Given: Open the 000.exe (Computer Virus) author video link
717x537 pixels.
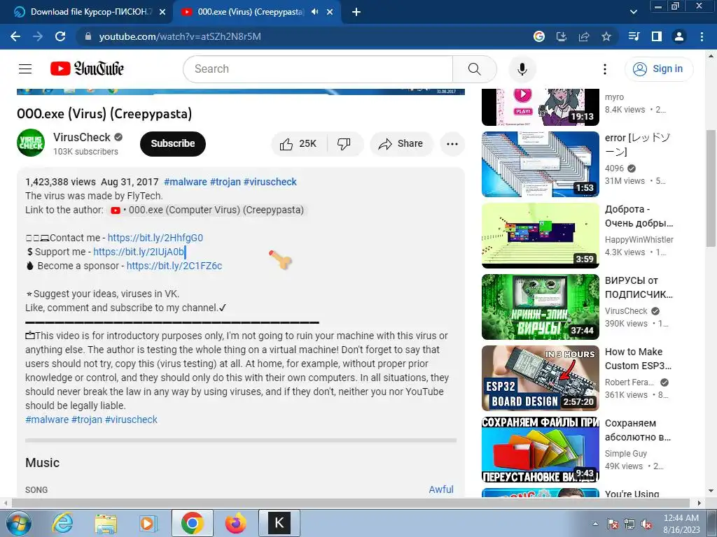Looking at the screenshot, I should click(207, 210).
